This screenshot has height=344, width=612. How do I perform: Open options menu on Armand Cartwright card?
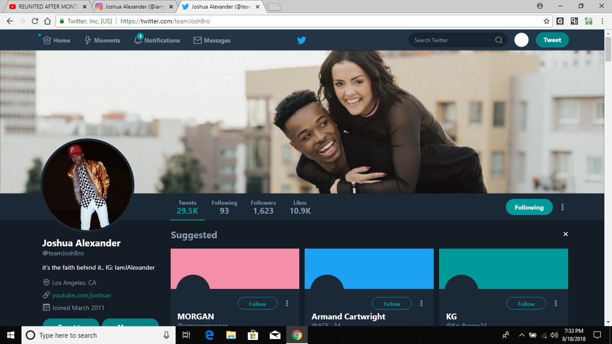tap(421, 304)
